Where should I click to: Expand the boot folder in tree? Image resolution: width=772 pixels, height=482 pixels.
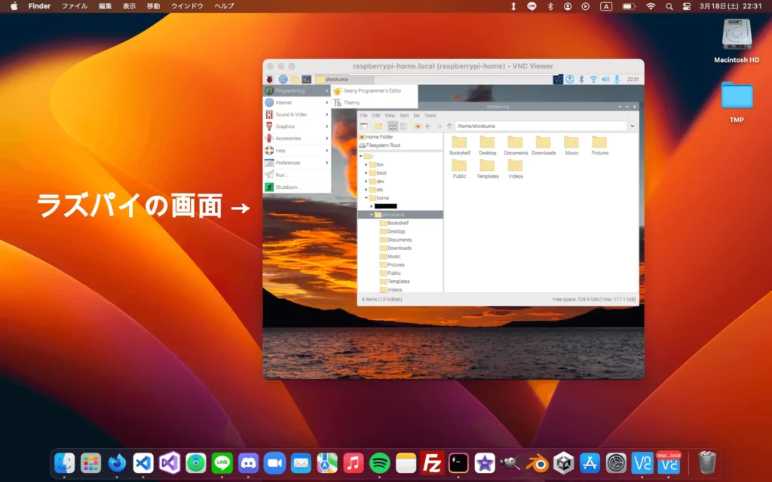click(366, 173)
